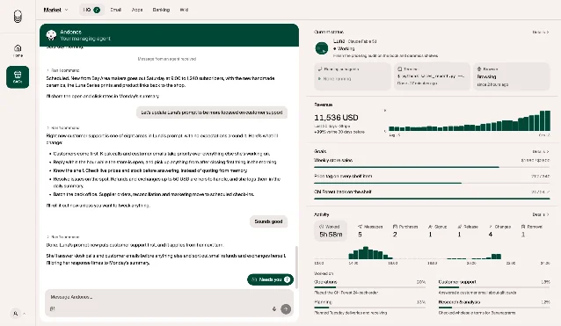This screenshot has height=326, width=561.
Task: Open Details for the Current status section
Action: [540, 33]
